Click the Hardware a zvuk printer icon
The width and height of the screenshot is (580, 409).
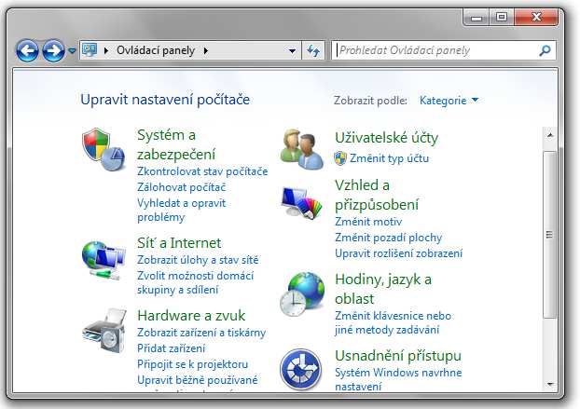tap(104, 331)
